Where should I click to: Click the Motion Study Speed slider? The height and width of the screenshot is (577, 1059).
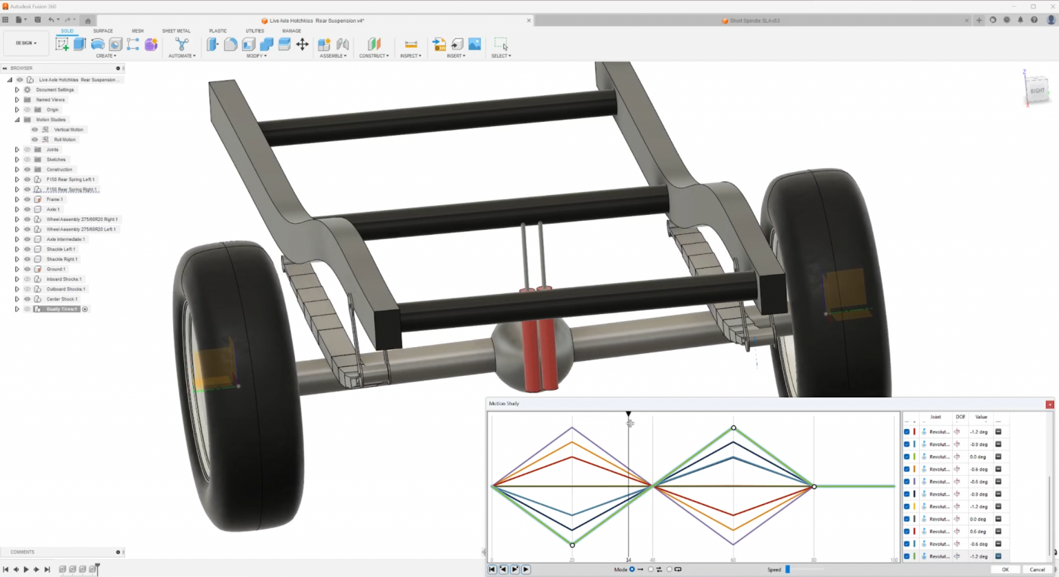point(788,569)
